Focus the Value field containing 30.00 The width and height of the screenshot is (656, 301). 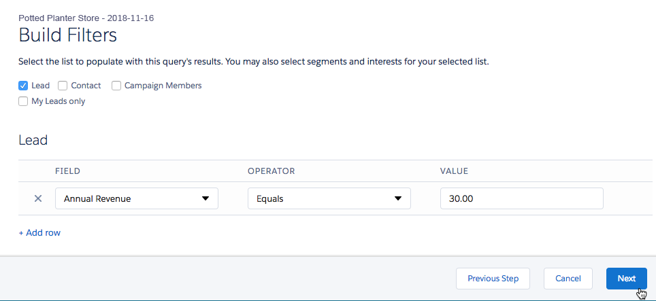521,198
